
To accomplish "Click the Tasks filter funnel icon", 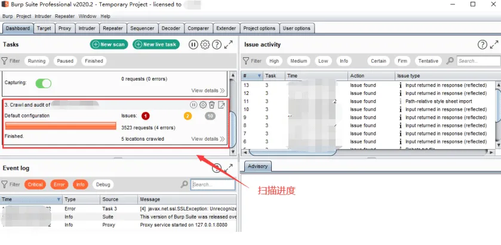I will (4, 61).
